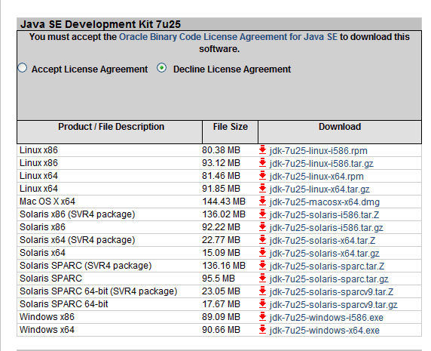This screenshot has width=431, height=351.
Task: Download jdk-7u25-solaris-sparcv9.tar.gz file link
Action: (333, 305)
